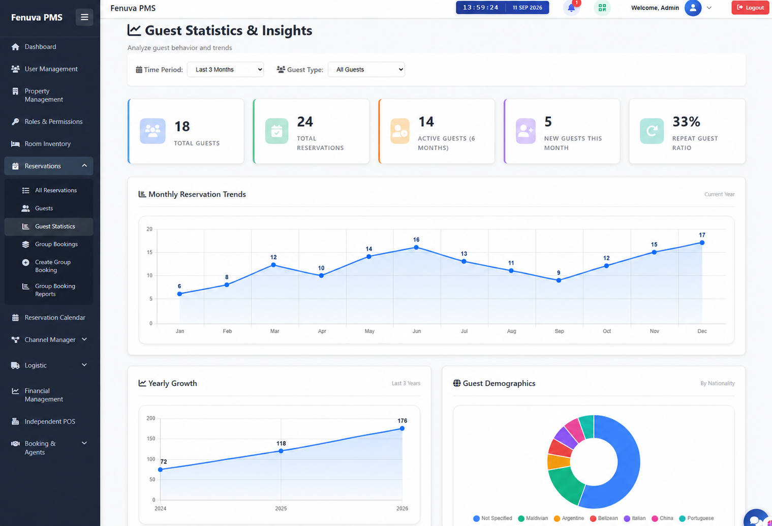
Task: Click the Current Year label
Action: point(719,194)
